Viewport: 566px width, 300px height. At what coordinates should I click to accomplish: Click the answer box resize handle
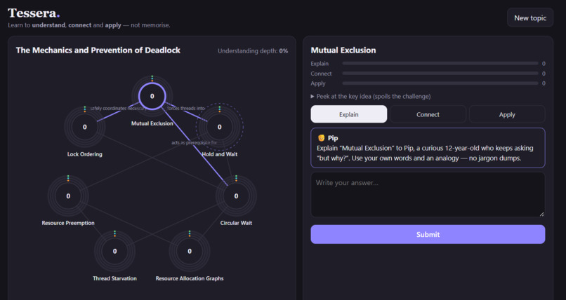click(x=541, y=214)
